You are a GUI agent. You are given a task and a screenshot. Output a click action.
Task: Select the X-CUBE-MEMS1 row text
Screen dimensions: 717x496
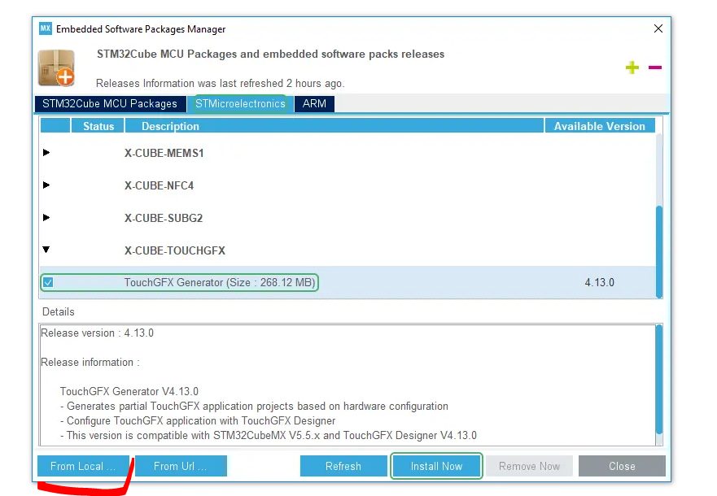164,153
